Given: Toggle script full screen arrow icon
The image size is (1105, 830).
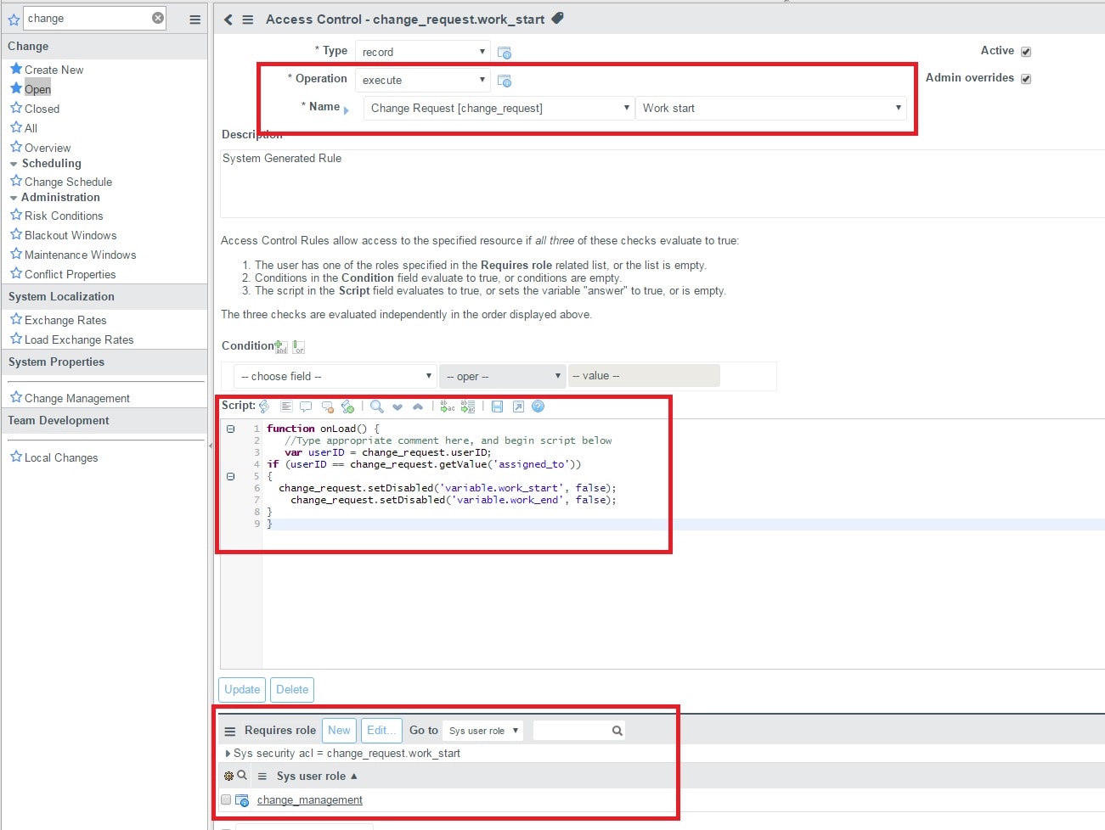Looking at the screenshot, I should click(x=518, y=407).
